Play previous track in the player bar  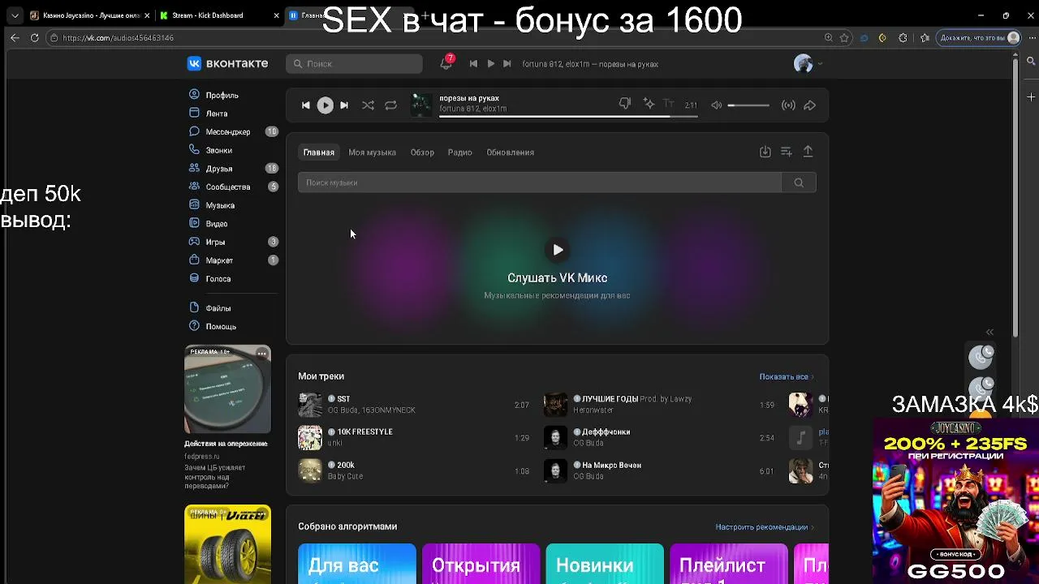pyautogui.click(x=305, y=105)
